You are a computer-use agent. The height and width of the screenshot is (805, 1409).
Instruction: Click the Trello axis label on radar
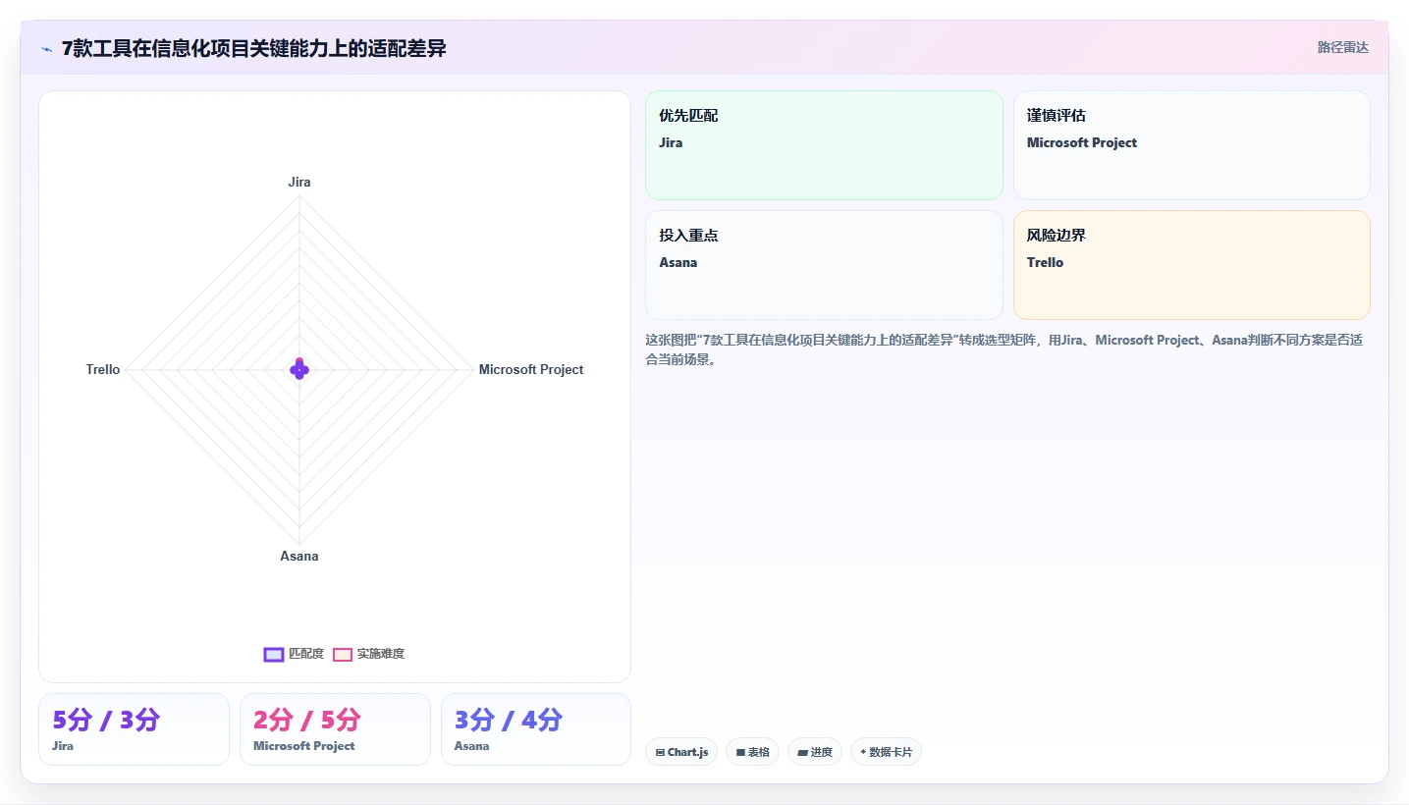103,370
